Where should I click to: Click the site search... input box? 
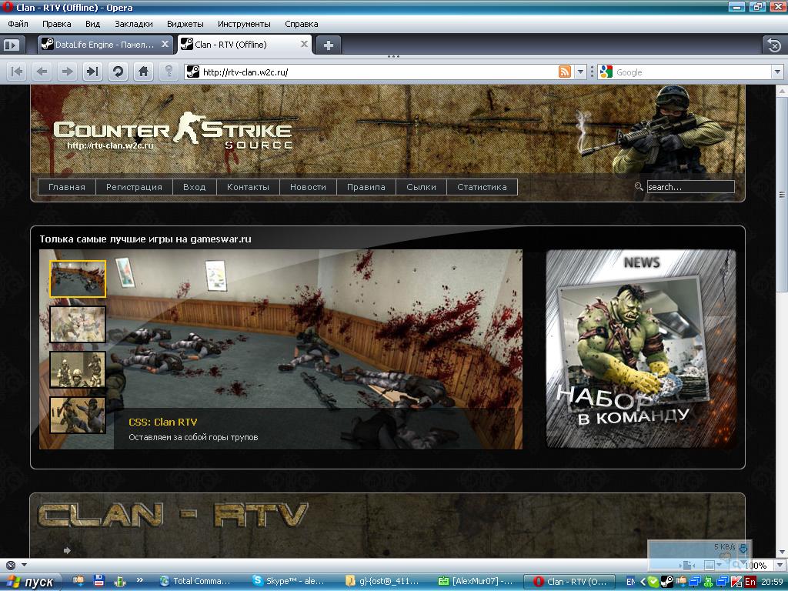tap(690, 187)
